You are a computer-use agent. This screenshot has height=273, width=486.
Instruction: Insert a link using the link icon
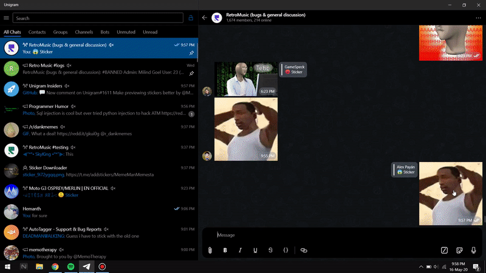point(304,250)
